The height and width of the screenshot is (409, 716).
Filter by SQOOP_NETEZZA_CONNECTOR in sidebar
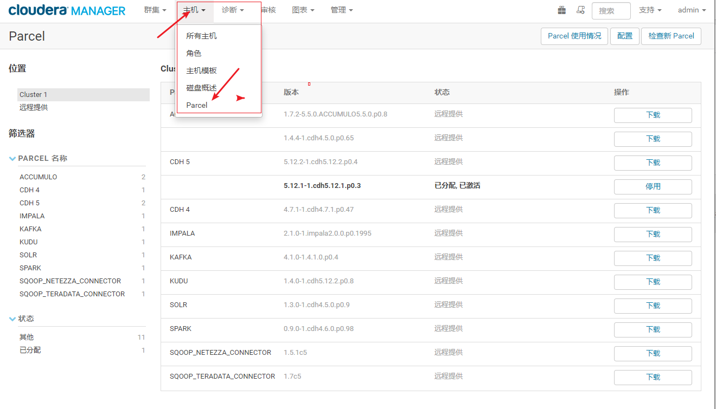coord(70,281)
